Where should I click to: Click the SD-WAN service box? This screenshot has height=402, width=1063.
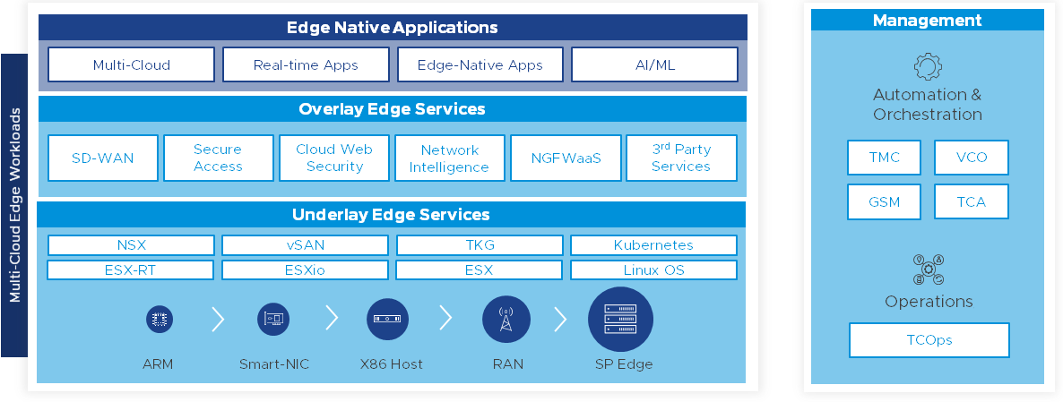[103, 158]
